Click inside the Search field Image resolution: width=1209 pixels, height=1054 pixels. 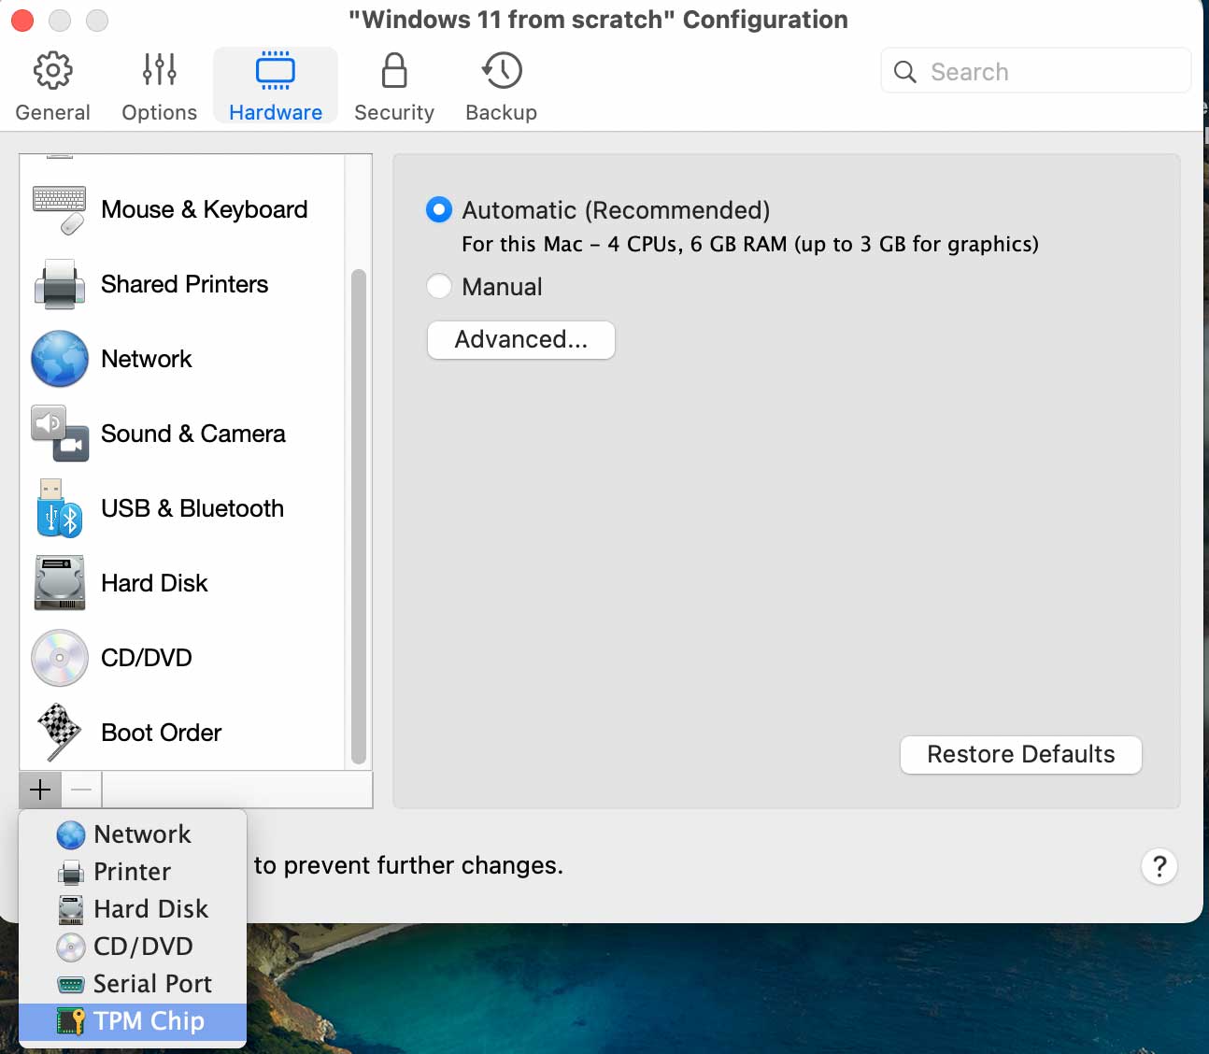pos(1034,70)
